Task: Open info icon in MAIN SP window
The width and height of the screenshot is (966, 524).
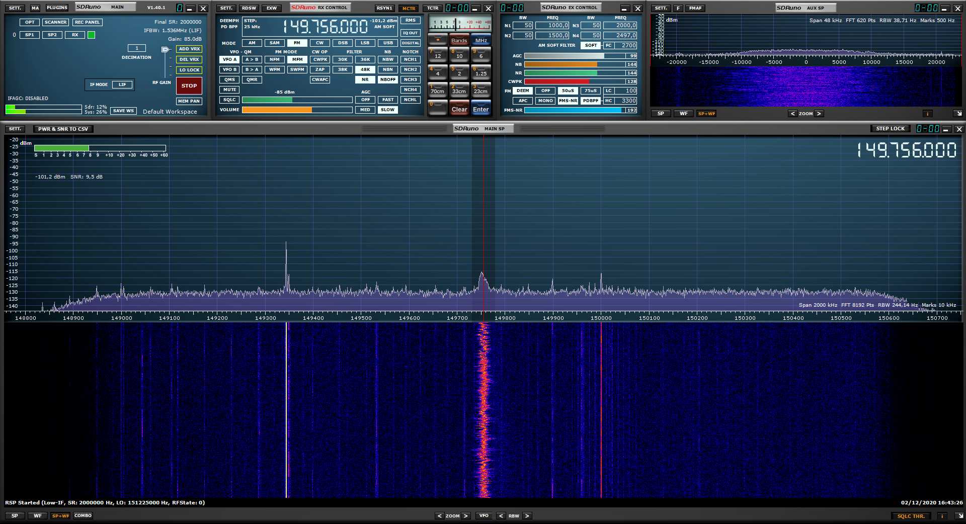Action: point(942,516)
